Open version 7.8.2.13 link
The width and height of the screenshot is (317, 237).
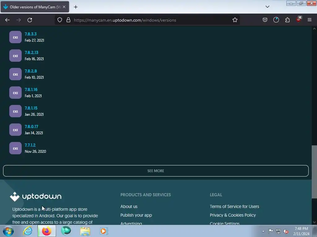tap(32, 52)
